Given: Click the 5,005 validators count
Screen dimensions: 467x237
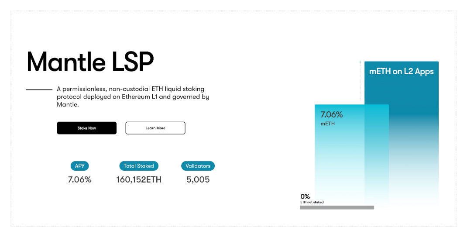Looking at the screenshot, I should [x=198, y=179].
